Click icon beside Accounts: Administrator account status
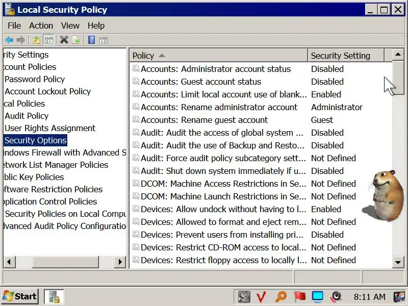 click(136, 68)
